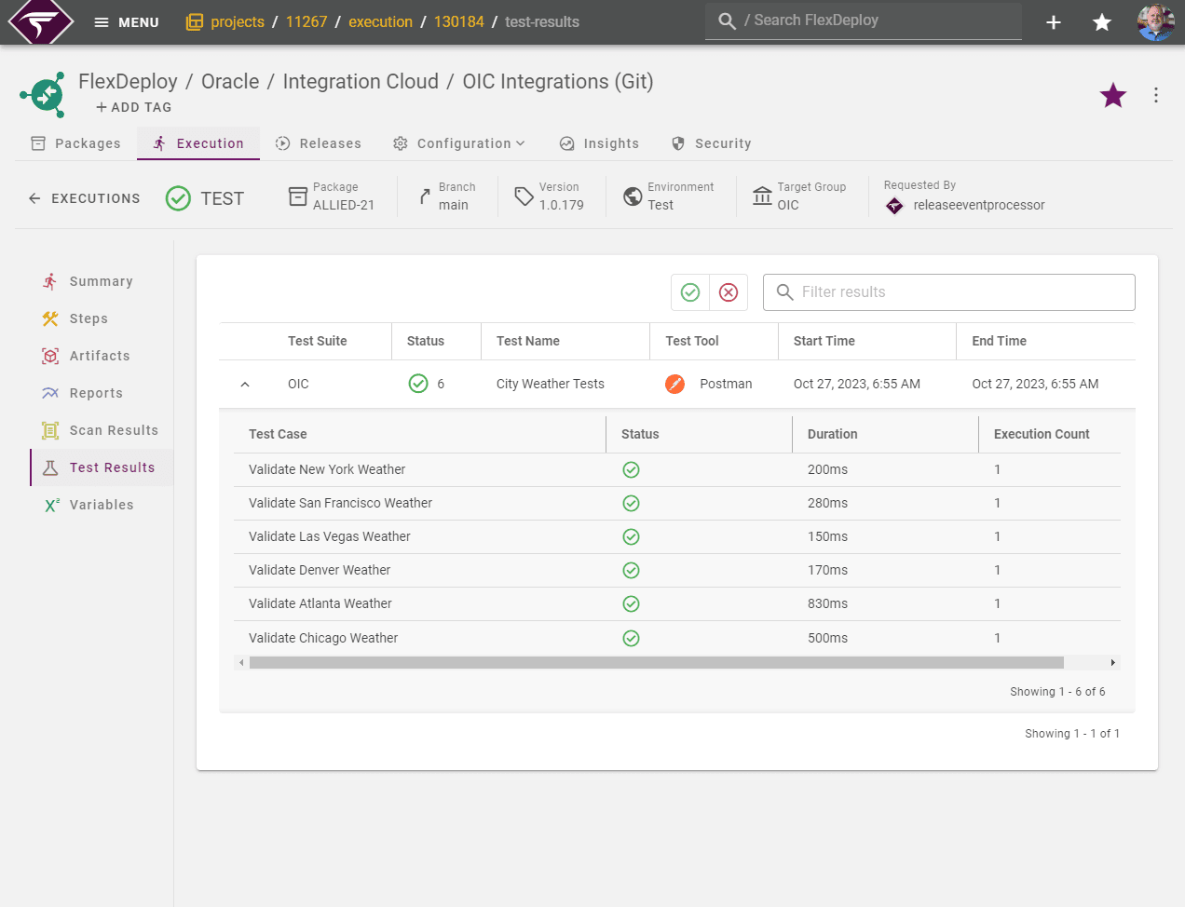The height and width of the screenshot is (907, 1185).
Task: Open Variables in the sidebar
Action: click(102, 505)
